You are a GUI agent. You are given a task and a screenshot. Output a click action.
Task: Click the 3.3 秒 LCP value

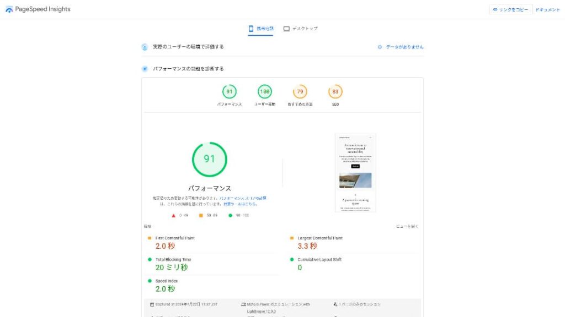307,246
